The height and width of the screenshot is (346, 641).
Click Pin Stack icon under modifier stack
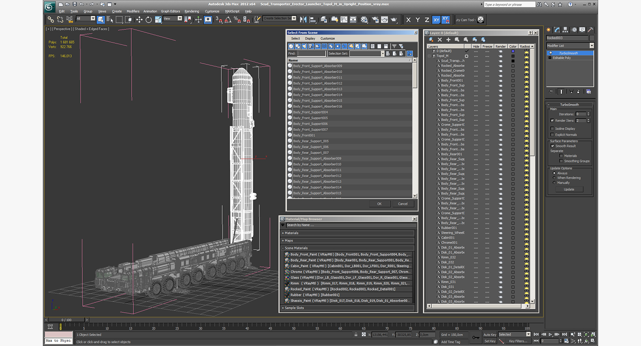coord(551,91)
